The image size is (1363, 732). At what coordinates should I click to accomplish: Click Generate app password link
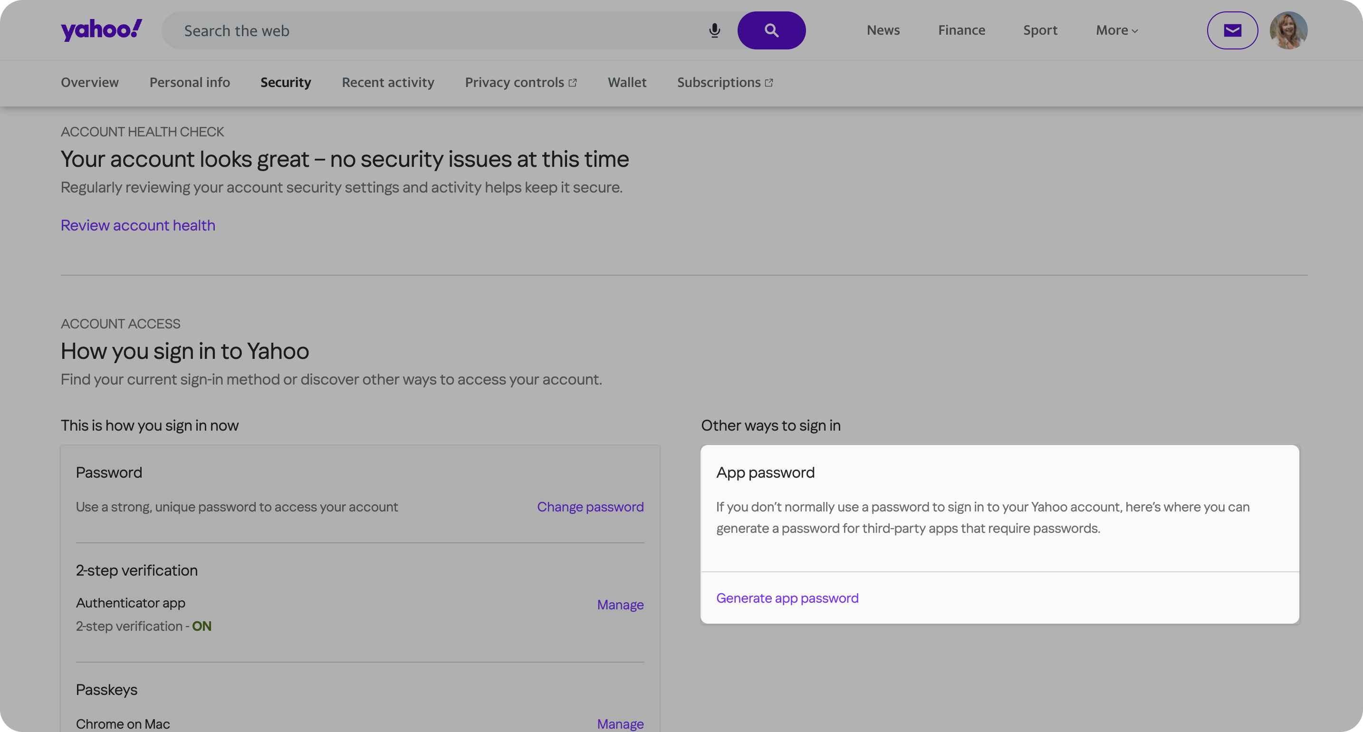(x=787, y=598)
